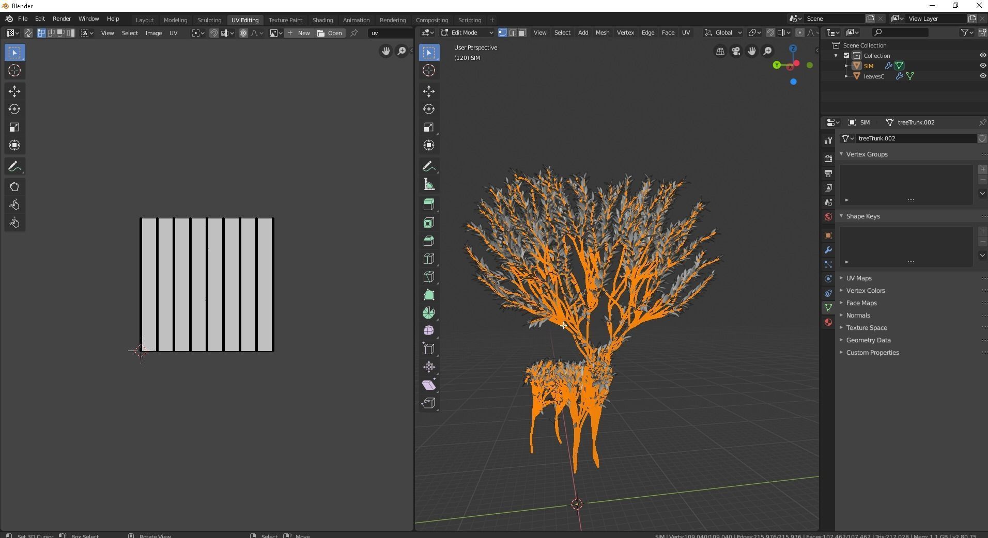Click the Scene name field
This screenshot has height=538, width=988.
[x=835, y=19]
